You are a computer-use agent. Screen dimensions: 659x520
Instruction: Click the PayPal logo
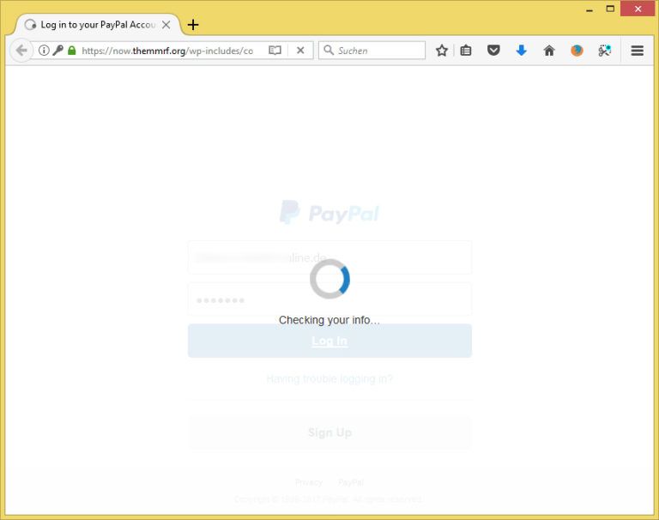[329, 212]
